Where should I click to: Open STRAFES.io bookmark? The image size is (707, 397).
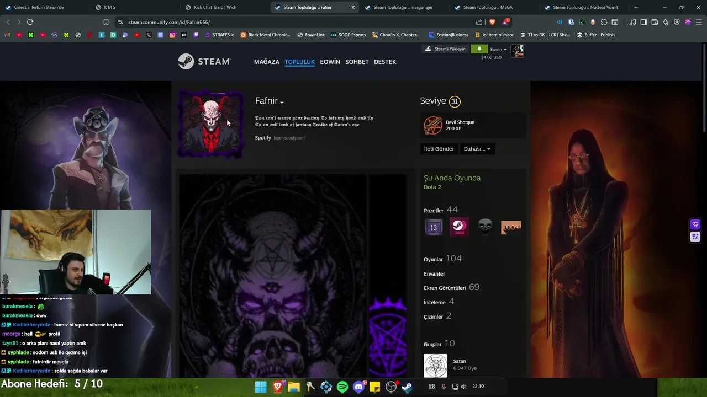(x=220, y=35)
